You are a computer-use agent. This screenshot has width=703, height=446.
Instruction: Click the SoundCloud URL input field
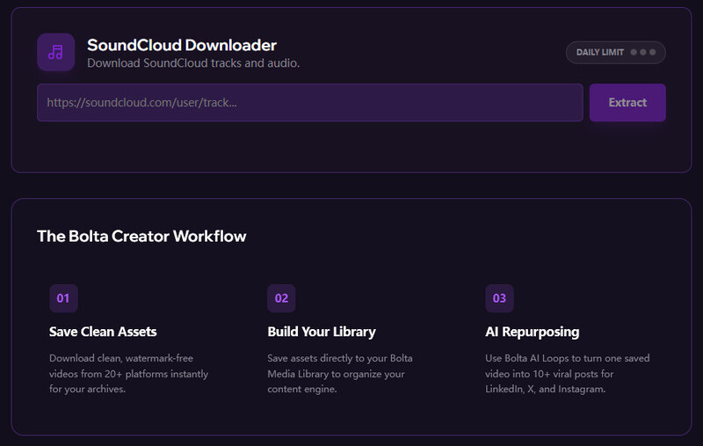coord(310,102)
